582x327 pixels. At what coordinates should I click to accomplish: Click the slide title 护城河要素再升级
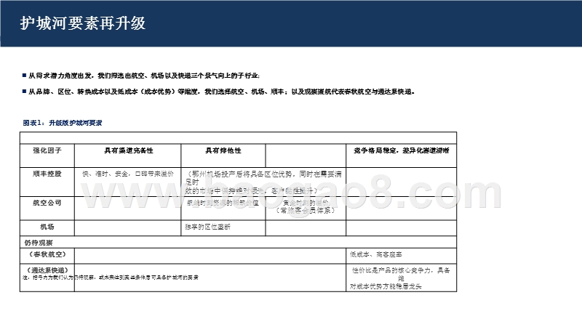pyautogui.click(x=83, y=23)
